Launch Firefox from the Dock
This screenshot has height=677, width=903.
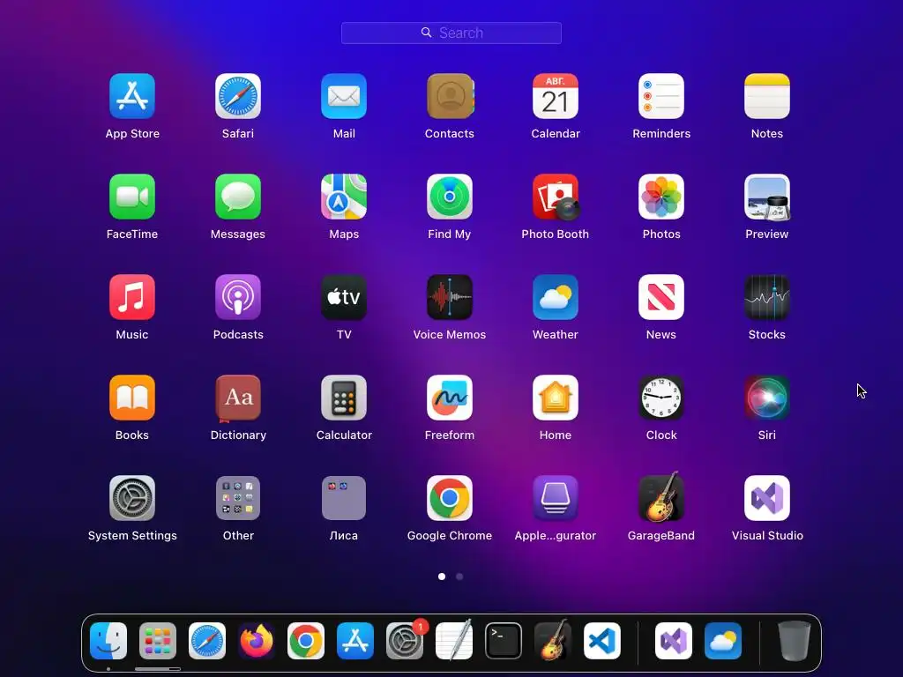[x=257, y=641]
